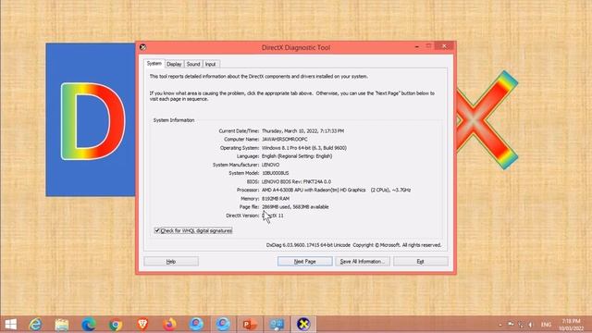The image size is (592, 333).
Task: Launch Internet Explorer from taskbar
Action: click(35, 325)
